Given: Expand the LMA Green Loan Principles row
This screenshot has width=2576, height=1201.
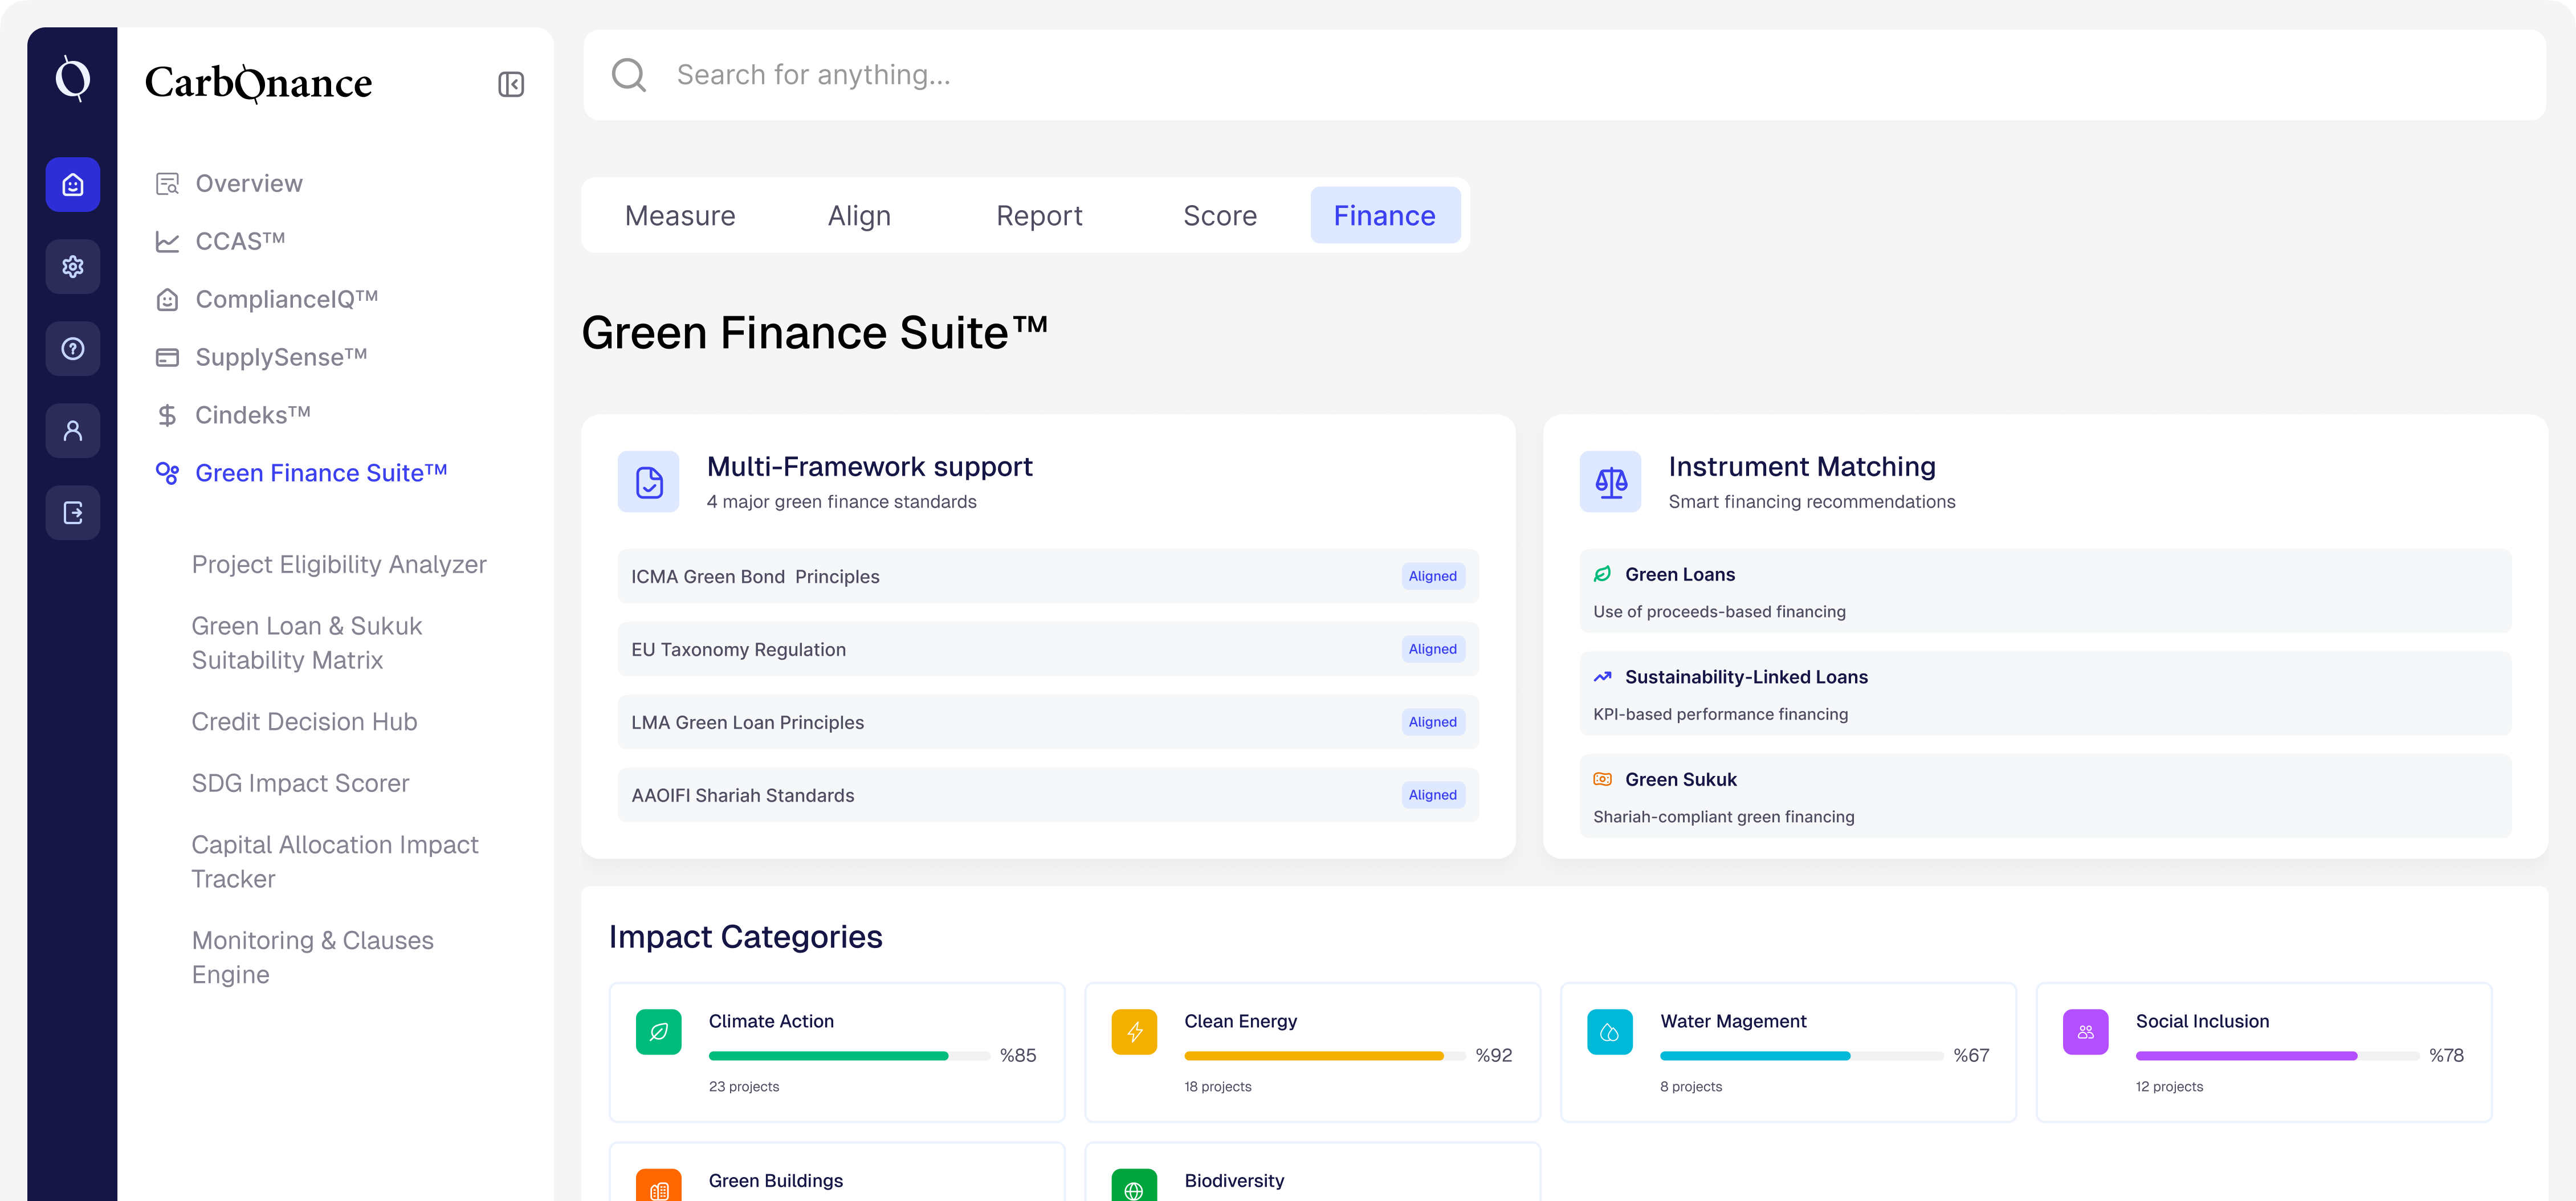Looking at the screenshot, I should [x=1047, y=722].
